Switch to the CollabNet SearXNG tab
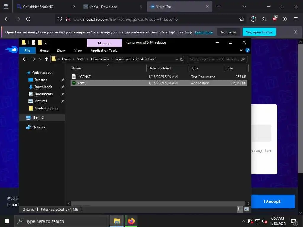 tap(46, 7)
